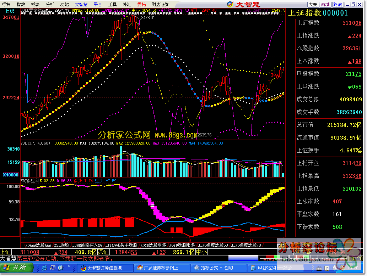The width and height of the screenshot is (367, 276).
Task: Switch to XGYD选股阳多 indicator tab
Action: coord(182,245)
